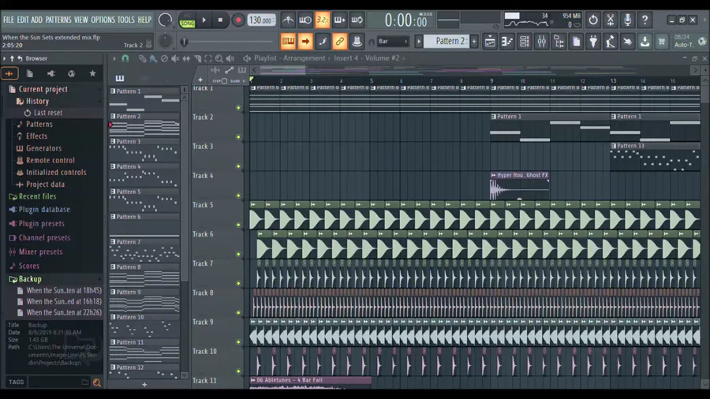Screen dimensions: 710x399
Task: Open the playlist options arrow menu
Action: click(x=114, y=58)
